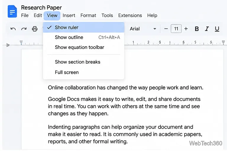Open the Format menu
The width and height of the screenshot is (227, 151).
88,15
